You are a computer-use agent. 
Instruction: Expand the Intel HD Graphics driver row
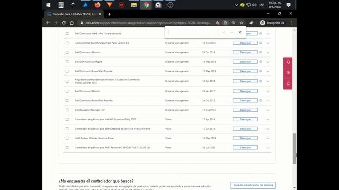coord(268,120)
